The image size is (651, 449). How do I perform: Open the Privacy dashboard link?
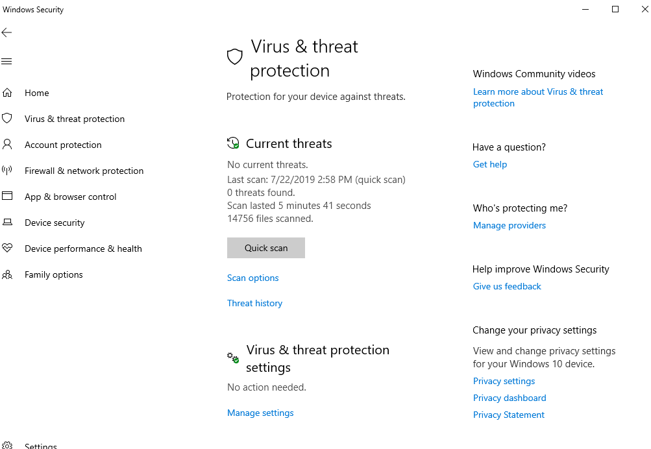pyautogui.click(x=509, y=398)
